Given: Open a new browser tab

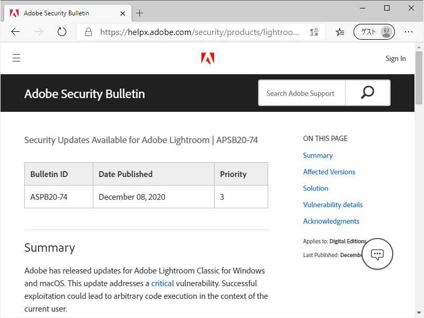Looking at the screenshot, I should click(140, 13).
